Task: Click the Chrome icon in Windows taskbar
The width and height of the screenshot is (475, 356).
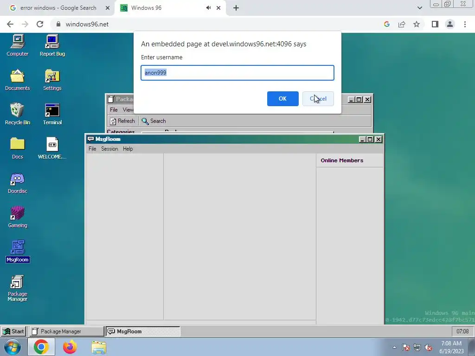Action: point(41,347)
